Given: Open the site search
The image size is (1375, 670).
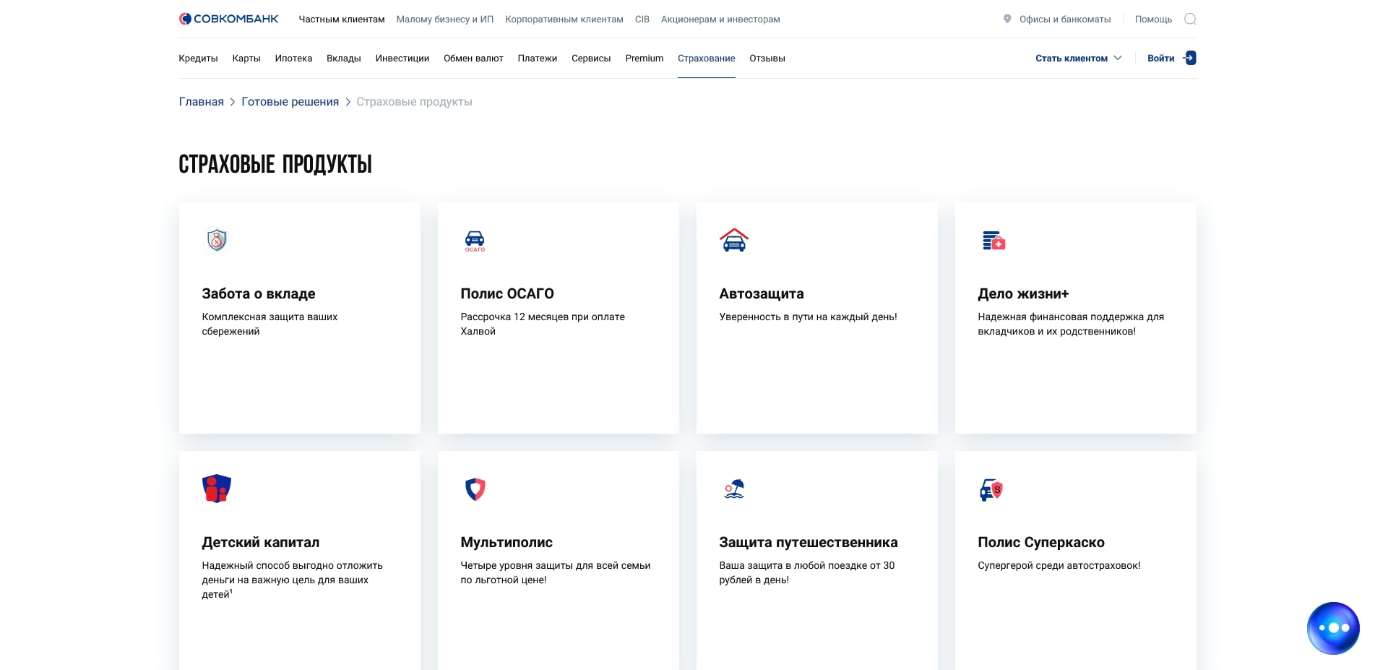Looking at the screenshot, I should 1189,19.
